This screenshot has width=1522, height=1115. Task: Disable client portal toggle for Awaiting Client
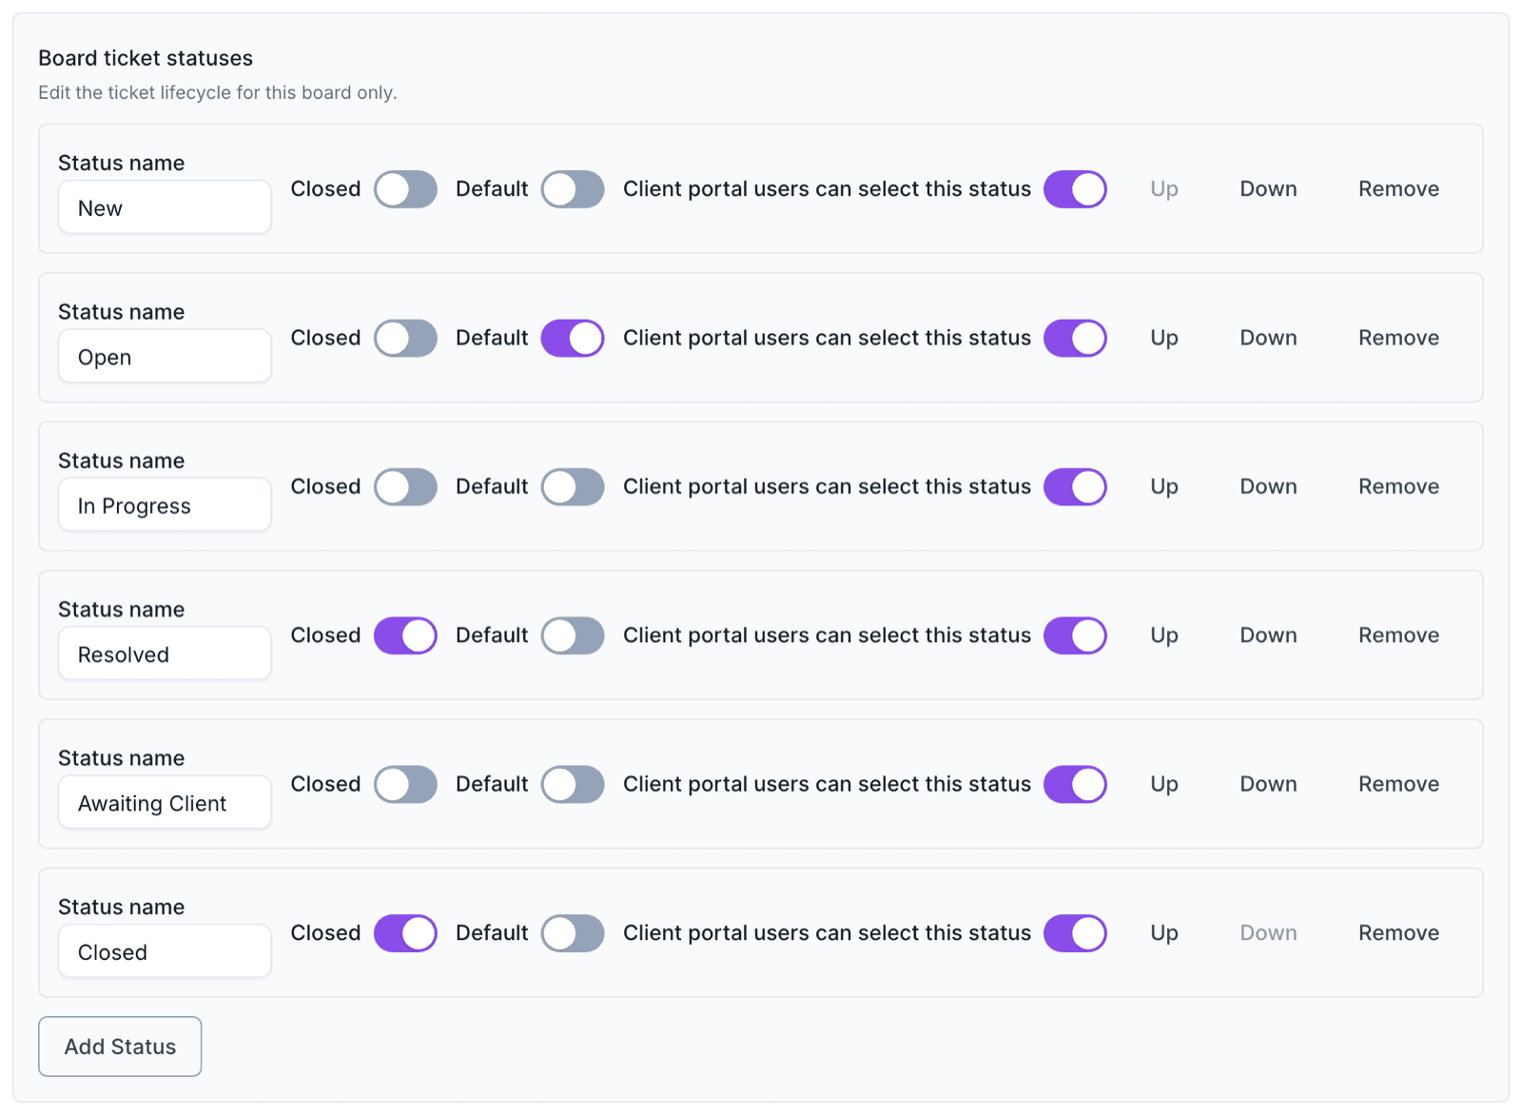pyautogui.click(x=1075, y=784)
